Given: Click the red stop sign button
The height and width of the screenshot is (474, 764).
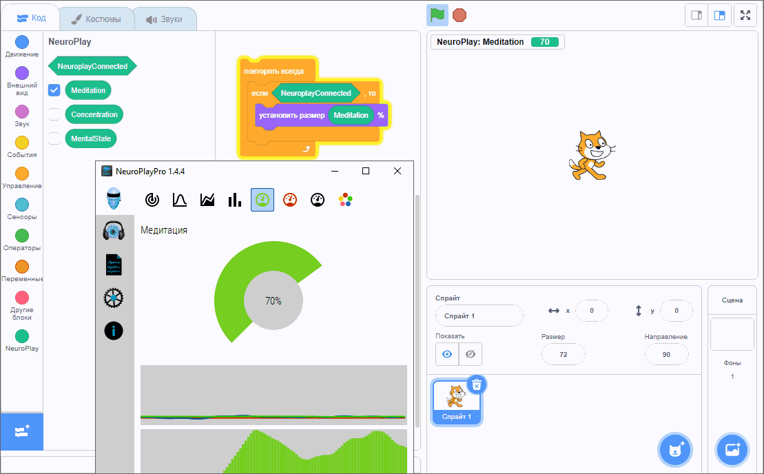Looking at the screenshot, I should point(459,15).
